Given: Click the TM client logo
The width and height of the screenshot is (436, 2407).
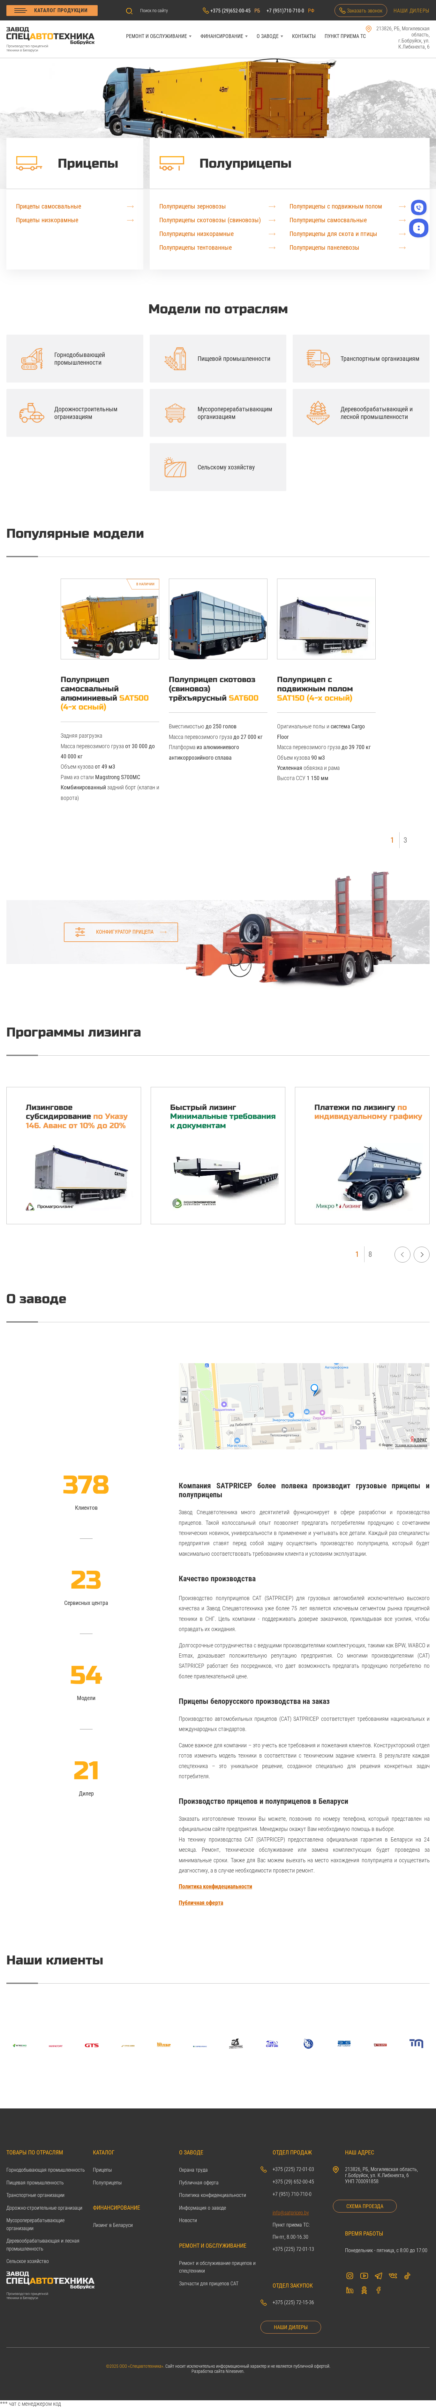Looking at the screenshot, I should click(417, 2044).
